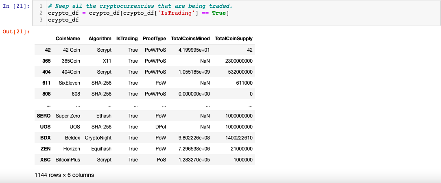Click the In [21] code cell prompt
Viewport: 441px width, 183px height.
click(16, 6)
